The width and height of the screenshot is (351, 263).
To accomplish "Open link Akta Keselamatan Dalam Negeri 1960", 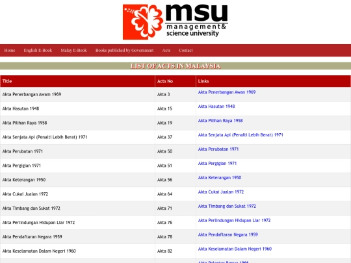I will 235,249.
